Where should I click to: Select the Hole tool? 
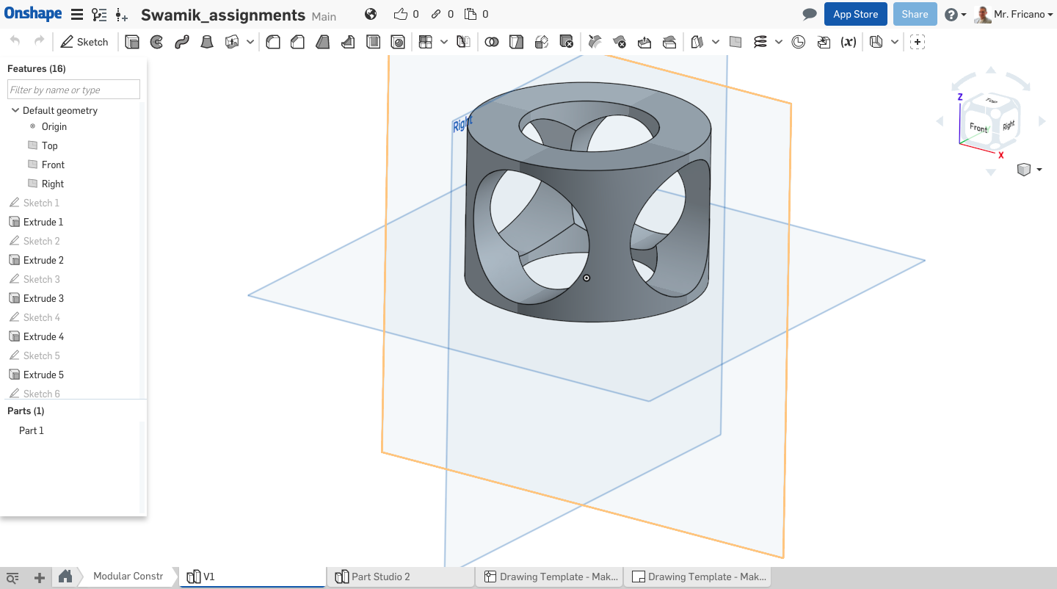pos(398,42)
